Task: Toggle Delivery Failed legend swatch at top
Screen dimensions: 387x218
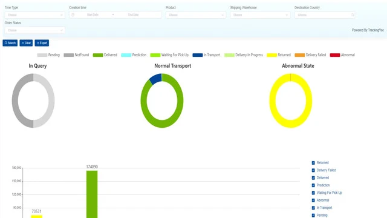Action: 300,55
